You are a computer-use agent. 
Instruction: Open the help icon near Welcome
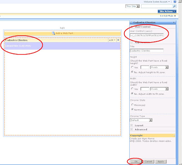coord(175,2)
